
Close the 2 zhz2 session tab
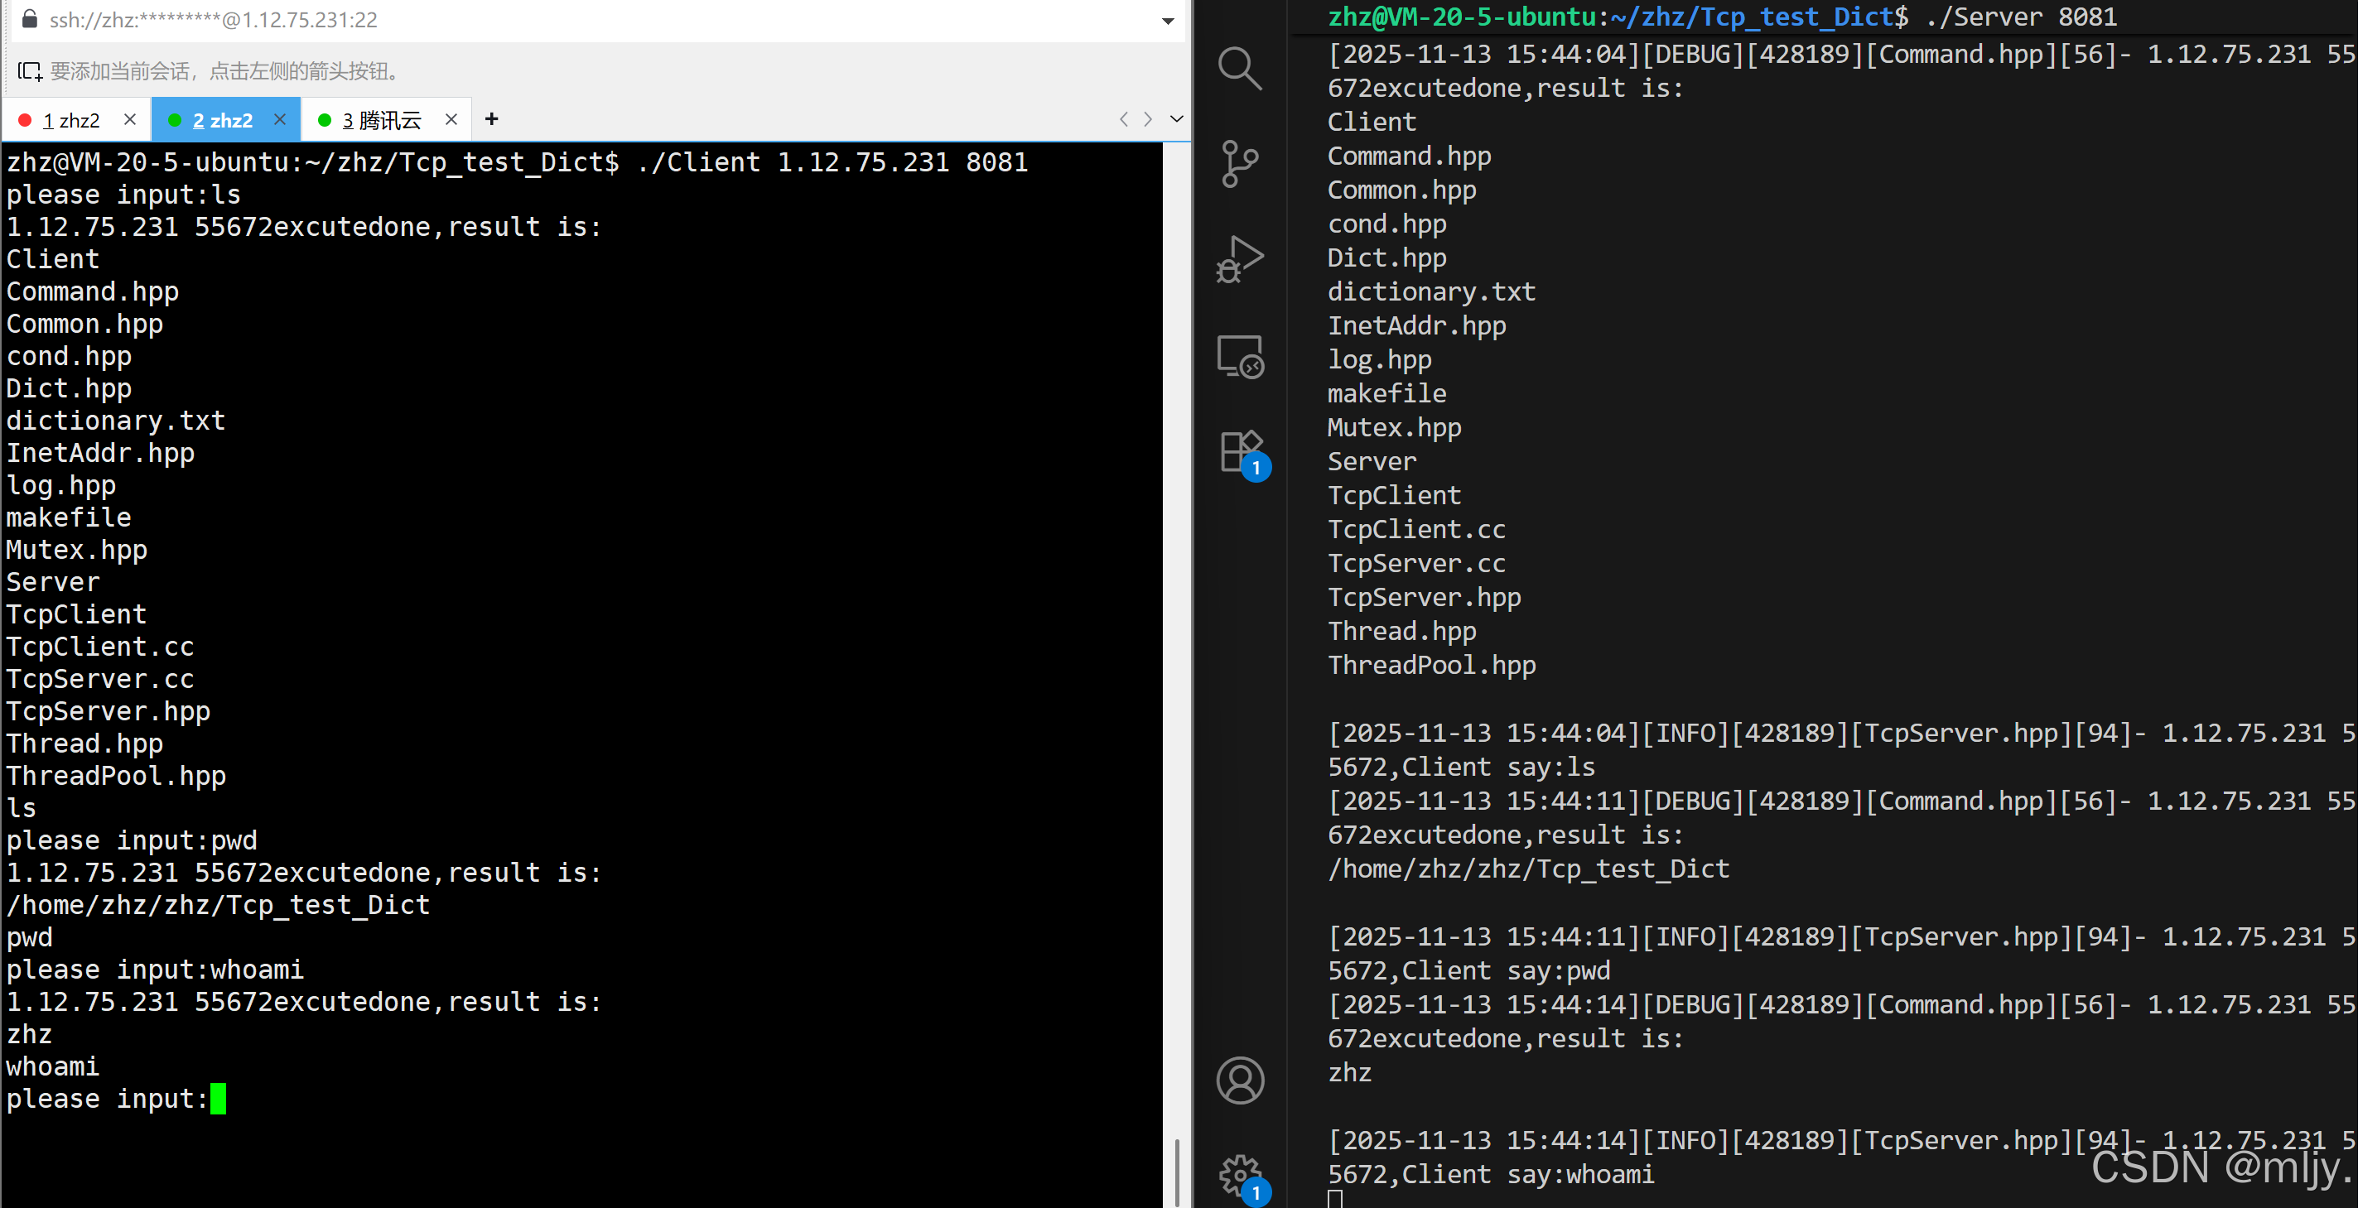point(280,119)
